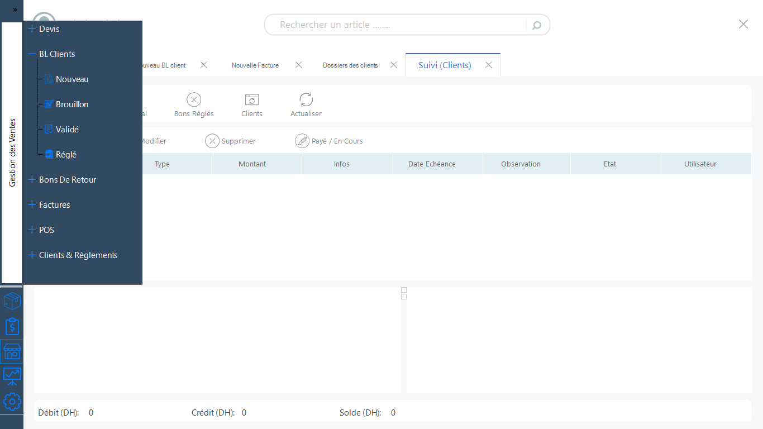The image size is (763, 429).
Task: Expand the Factures tree node
Action: pyautogui.click(x=32, y=205)
